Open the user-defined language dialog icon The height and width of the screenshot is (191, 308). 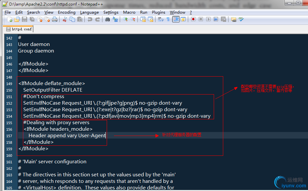click(183, 19)
